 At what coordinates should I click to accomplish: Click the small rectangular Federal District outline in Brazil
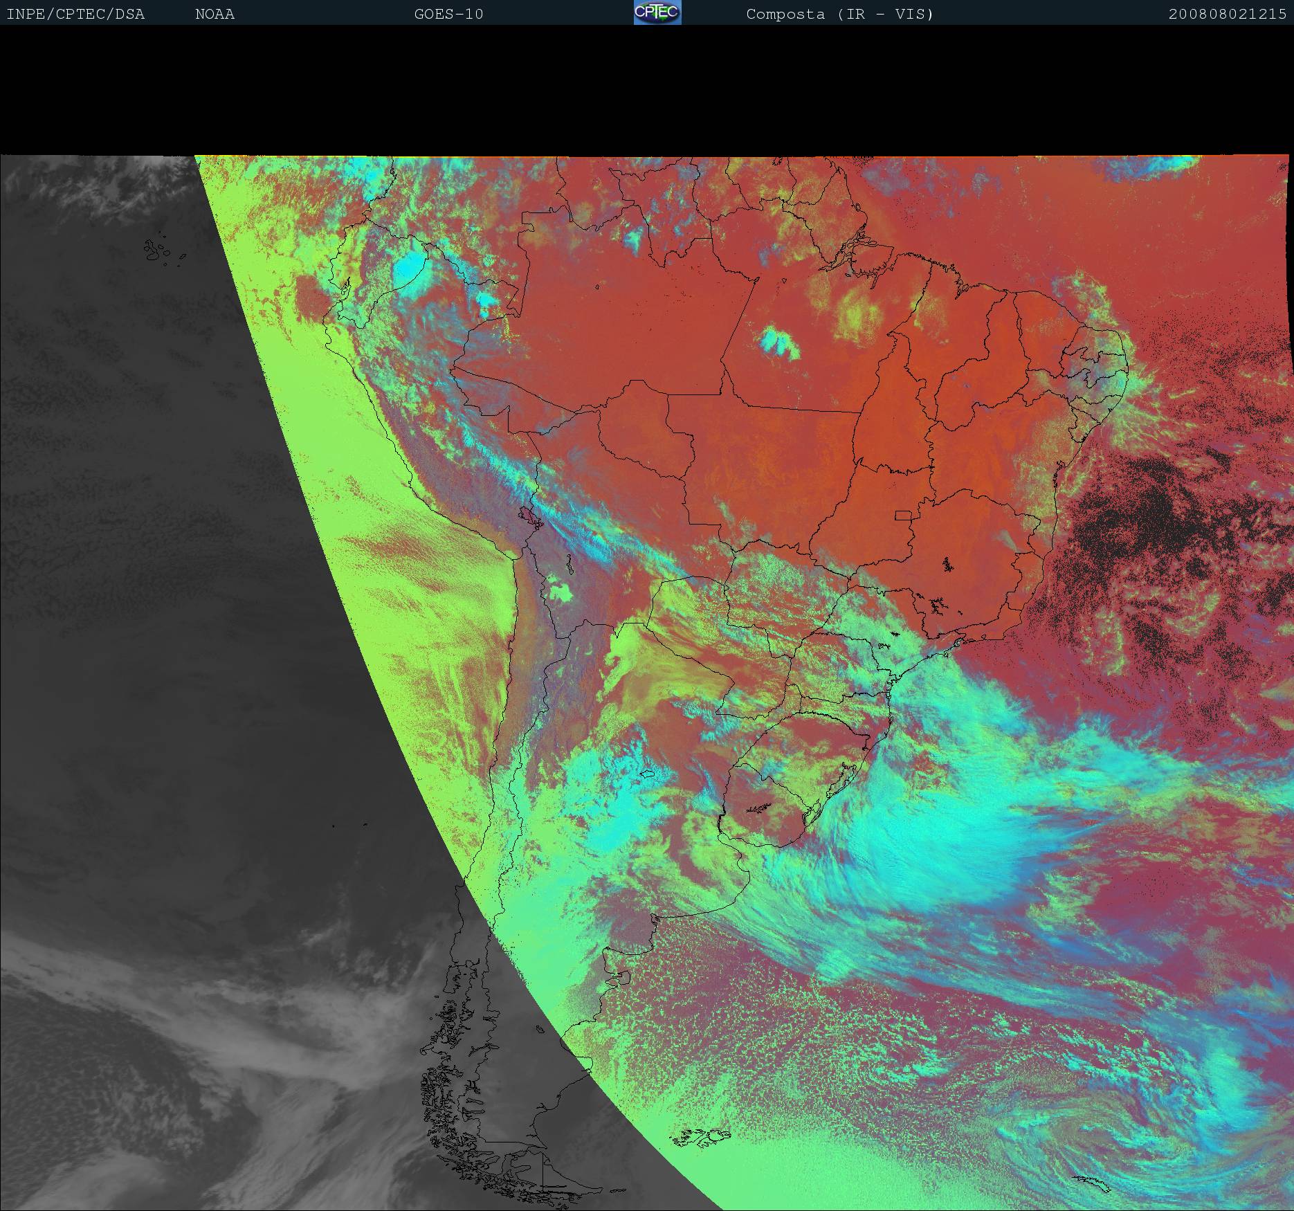tap(903, 515)
